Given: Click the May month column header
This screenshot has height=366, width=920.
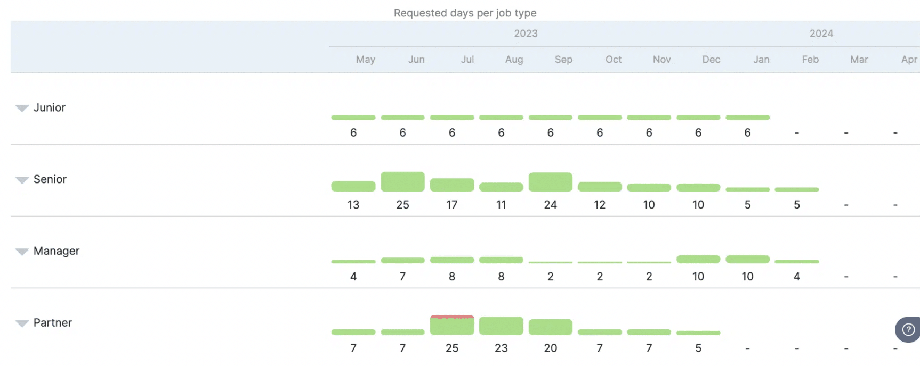Looking at the screenshot, I should pos(366,60).
